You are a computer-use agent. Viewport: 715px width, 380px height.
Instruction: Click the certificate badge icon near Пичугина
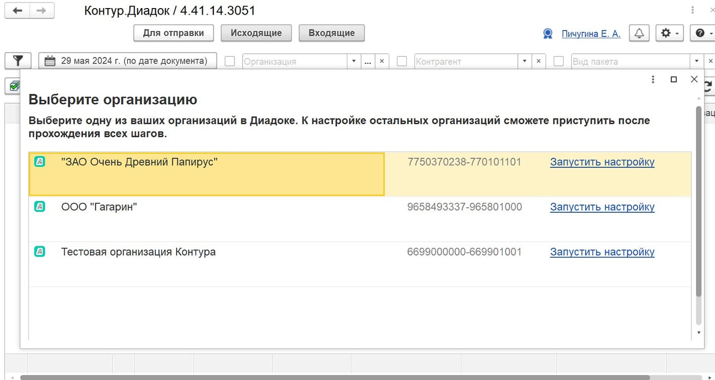tap(548, 34)
